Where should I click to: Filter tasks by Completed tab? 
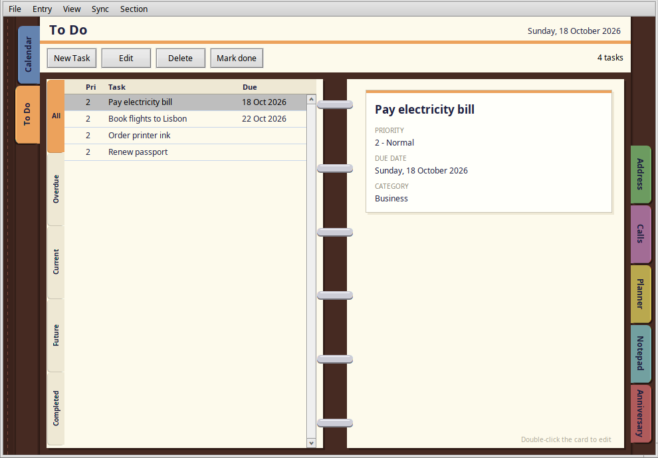pos(56,408)
